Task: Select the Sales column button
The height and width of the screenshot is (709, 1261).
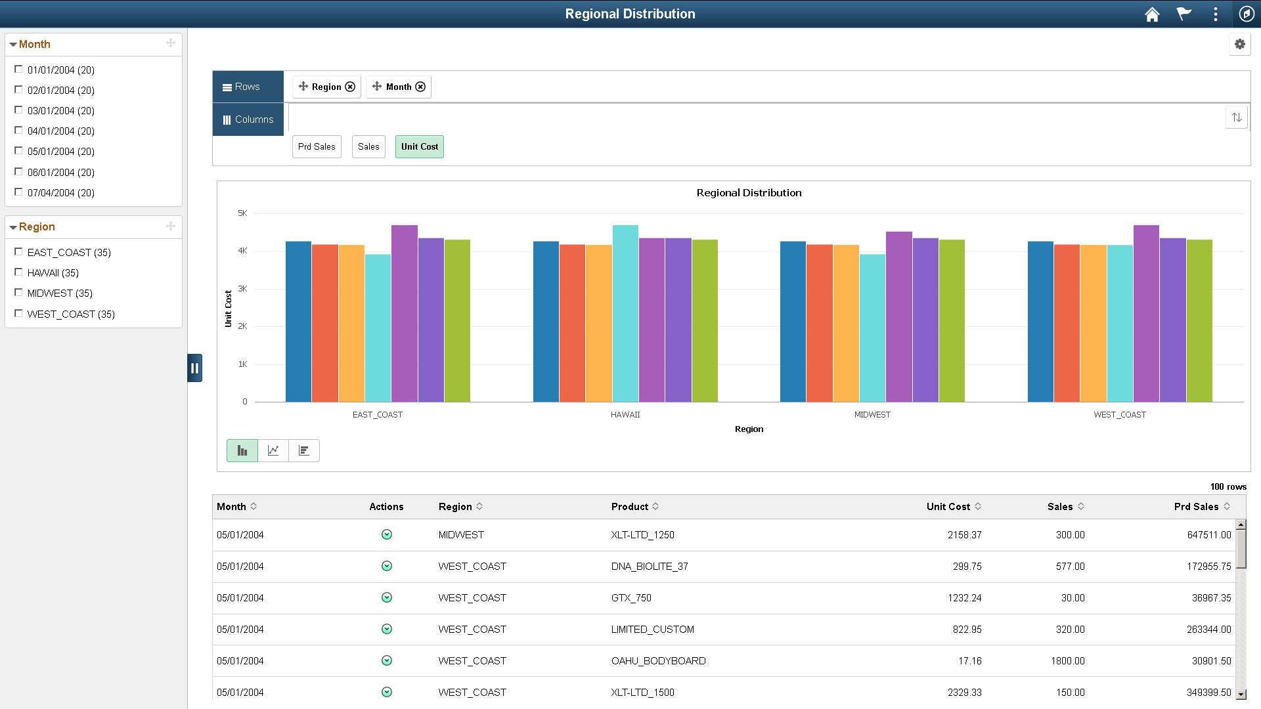Action: coord(368,146)
